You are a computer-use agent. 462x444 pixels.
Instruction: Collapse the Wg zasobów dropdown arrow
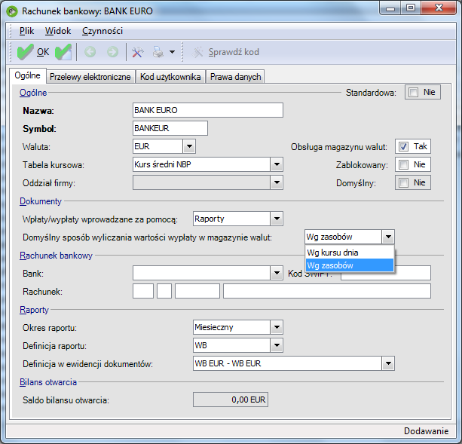388,237
